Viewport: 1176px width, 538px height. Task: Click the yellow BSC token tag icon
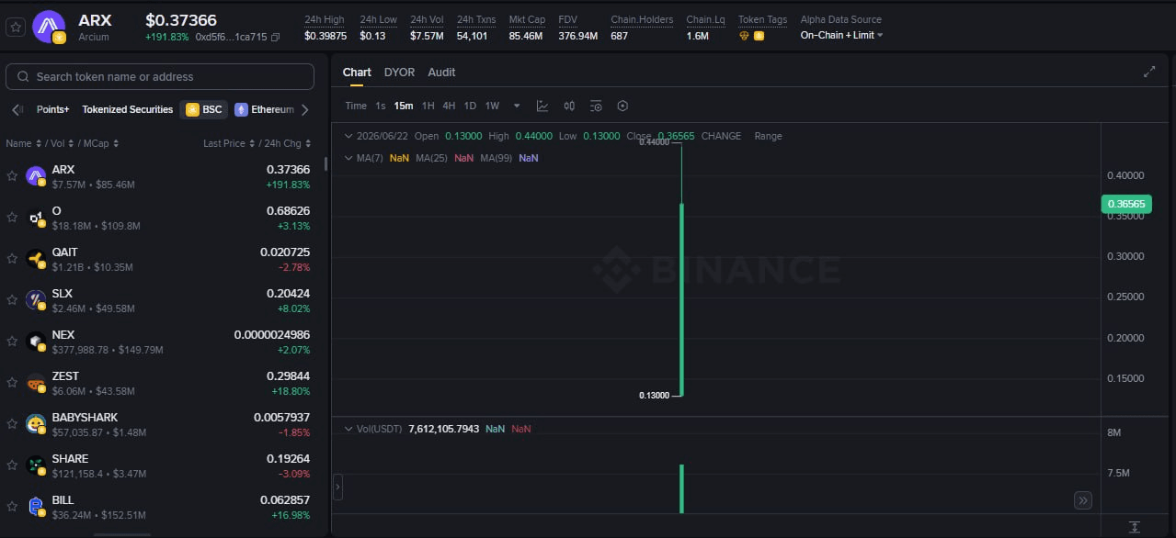click(759, 36)
